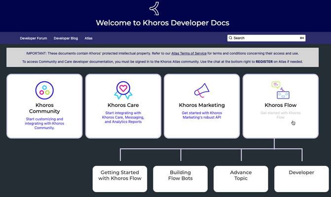Viewport: 331px width, 197px height.
Task: Click the Khoros Community title
Action: click(x=44, y=108)
